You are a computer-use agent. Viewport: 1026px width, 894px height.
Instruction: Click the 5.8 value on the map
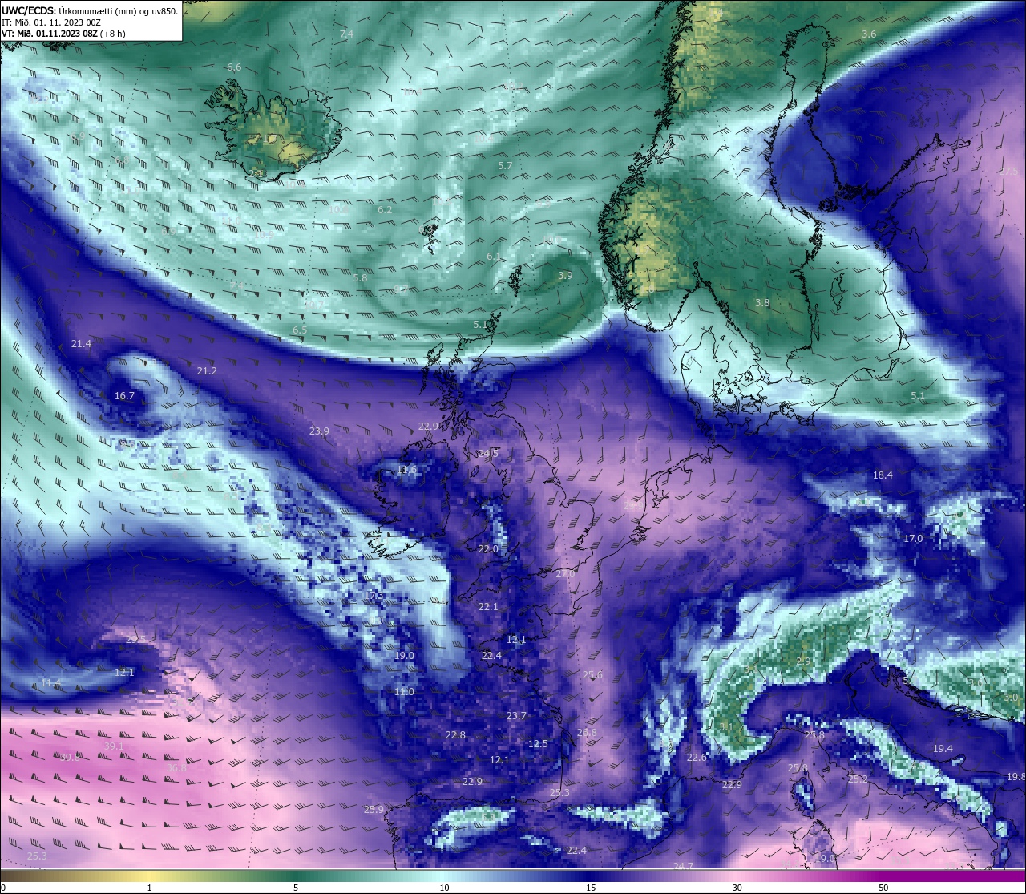click(x=360, y=278)
